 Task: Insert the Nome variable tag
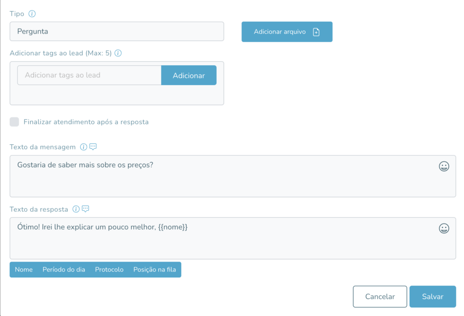[x=24, y=269]
